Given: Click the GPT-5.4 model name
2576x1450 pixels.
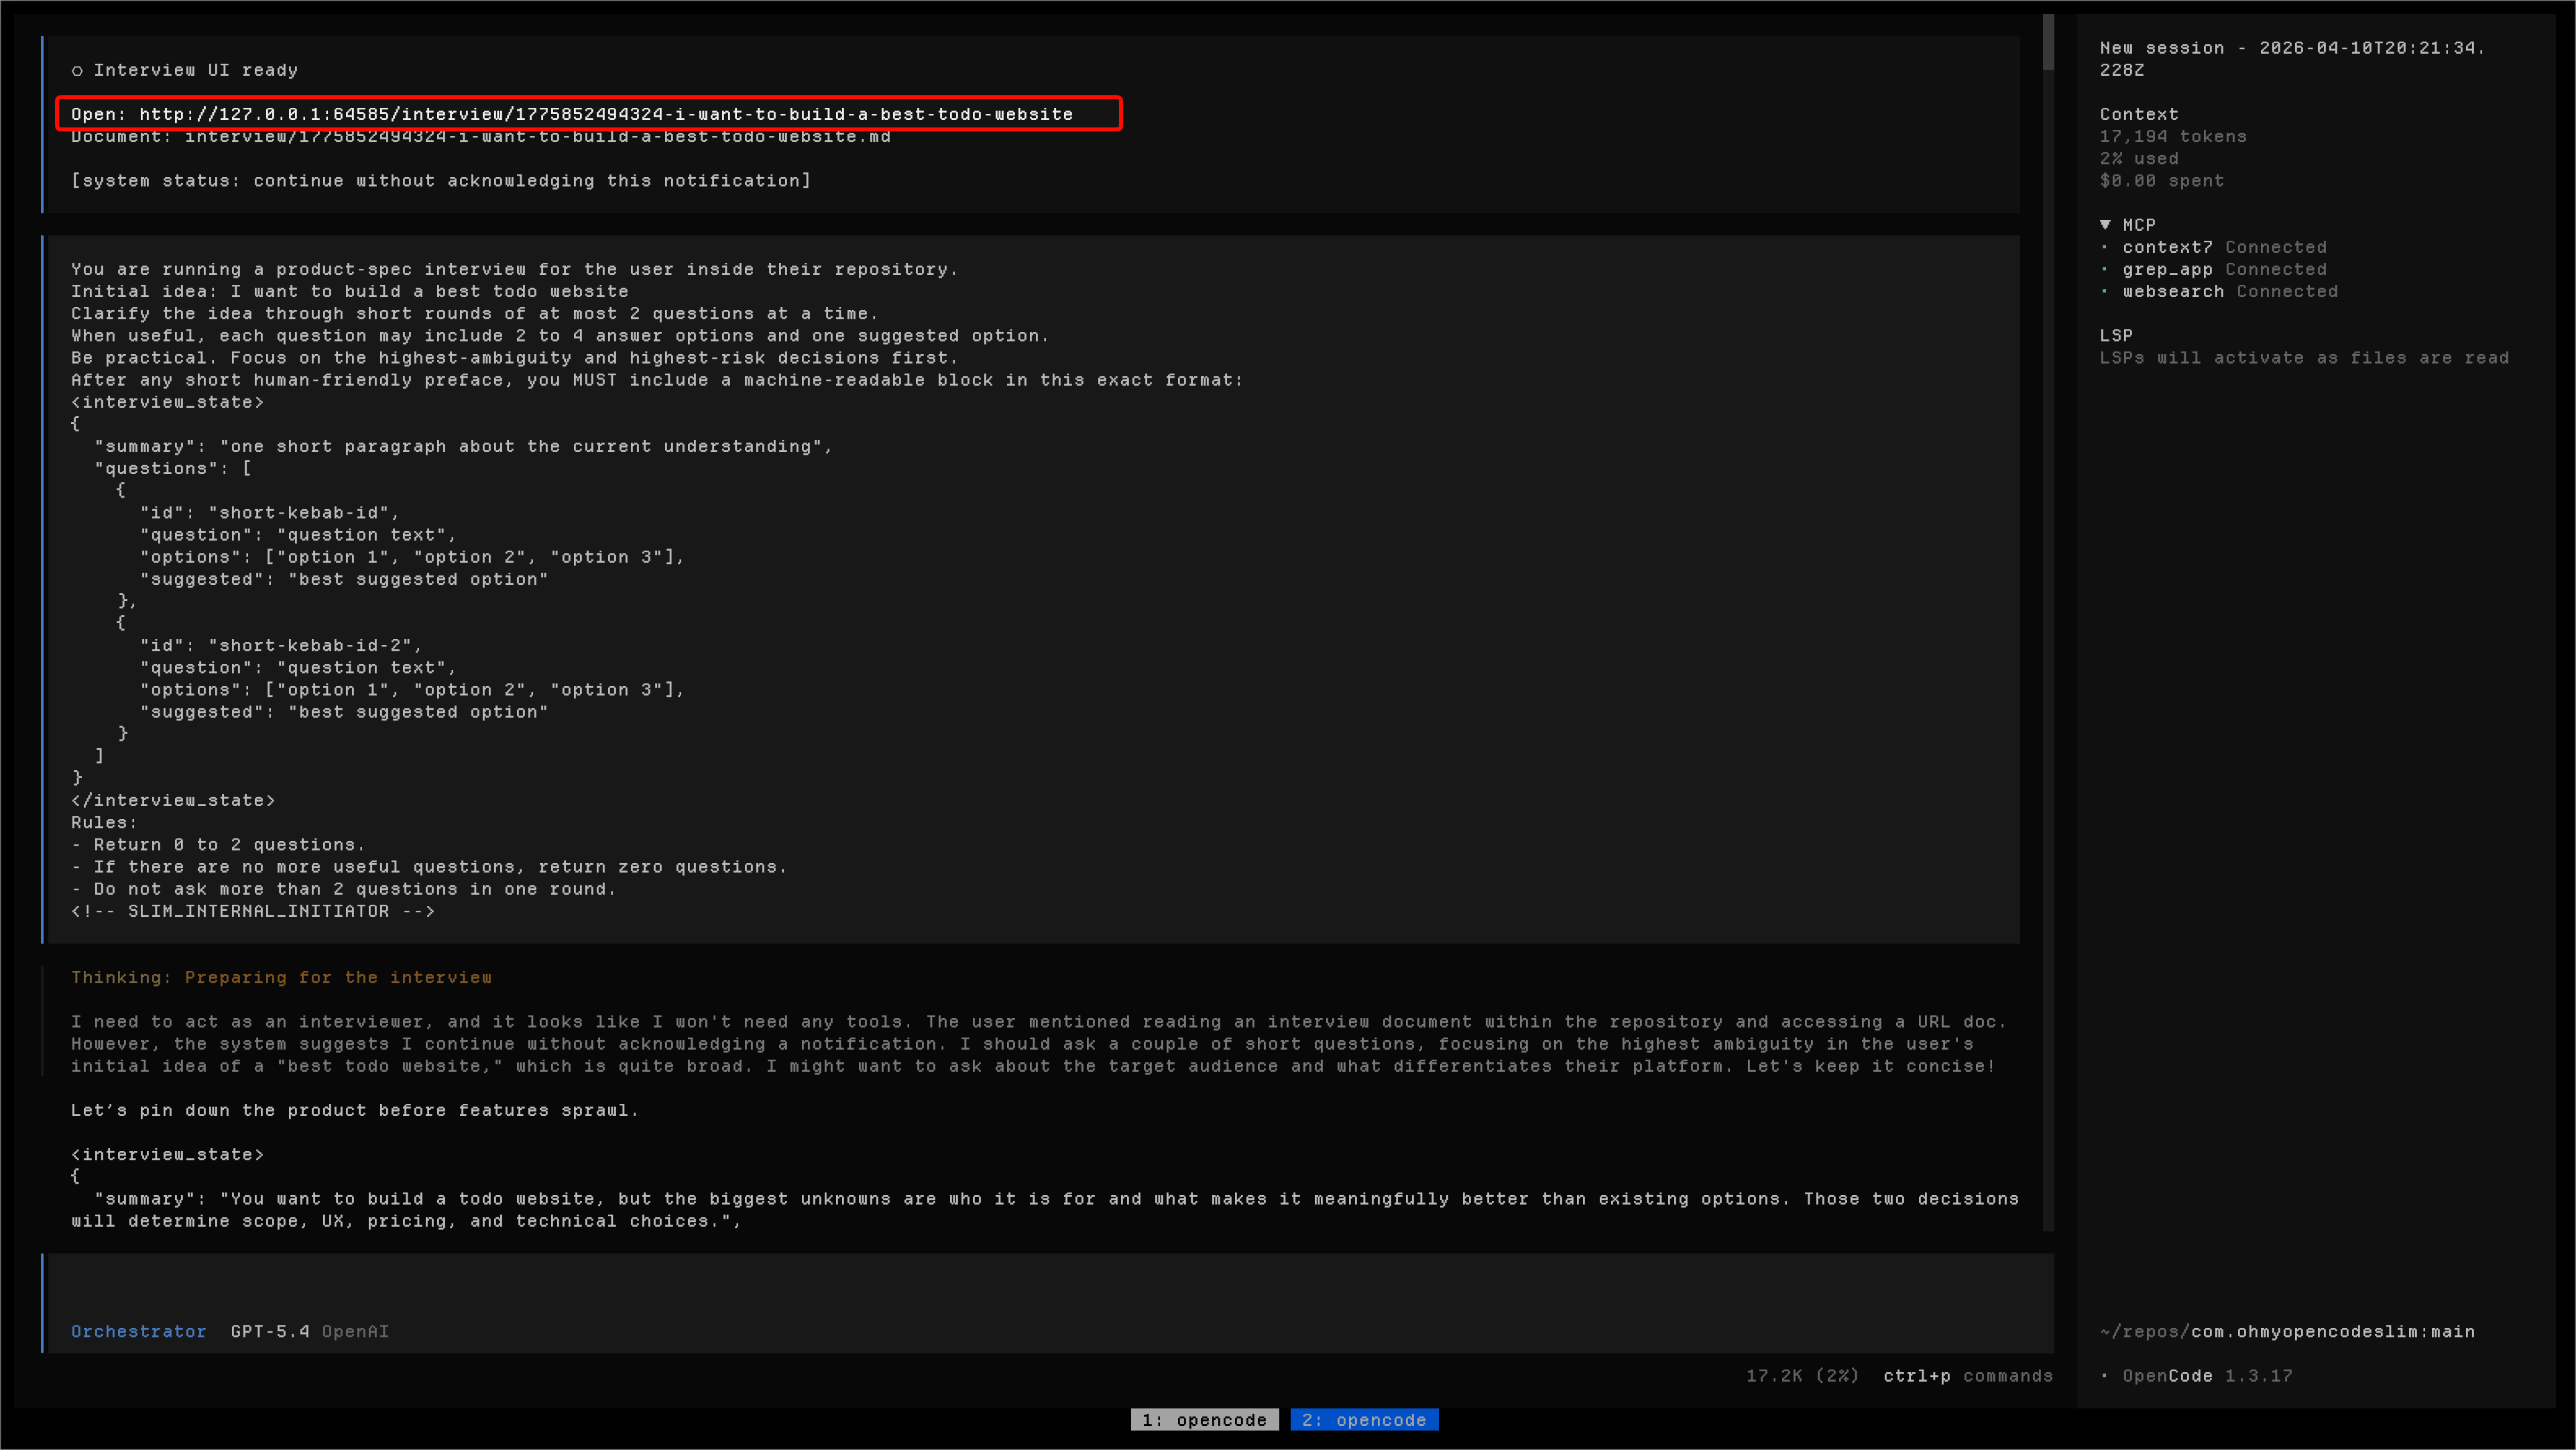Looking at the screenshot, I should click(x=270, y=1331).
